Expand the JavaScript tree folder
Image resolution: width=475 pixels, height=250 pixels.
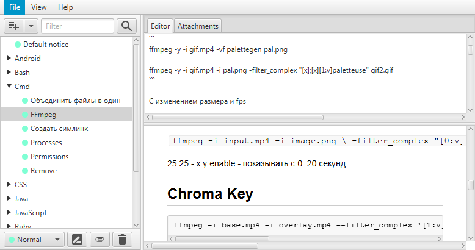click(9, 212)
